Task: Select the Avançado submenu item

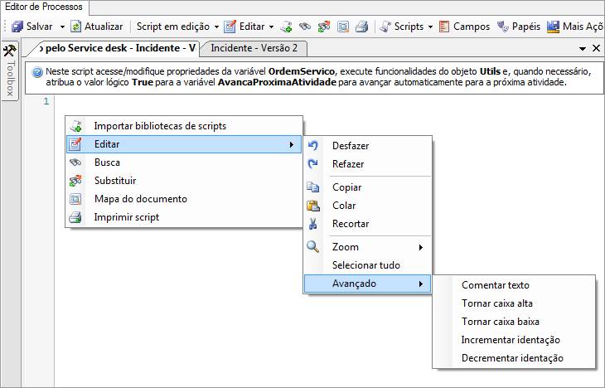Action: (367, 284)
